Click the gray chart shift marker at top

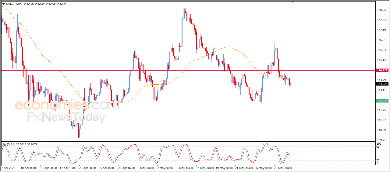(293, 2)
